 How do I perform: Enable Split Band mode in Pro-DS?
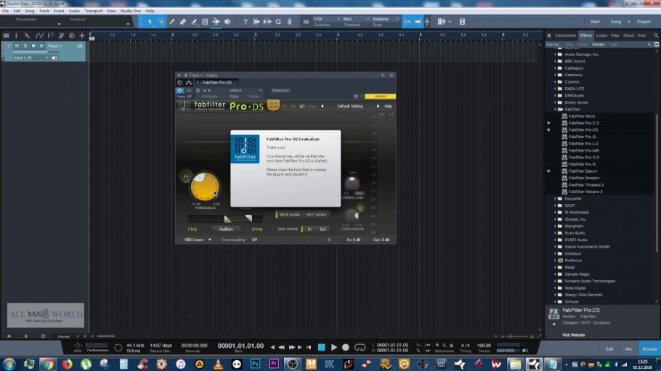coord(315,215)
